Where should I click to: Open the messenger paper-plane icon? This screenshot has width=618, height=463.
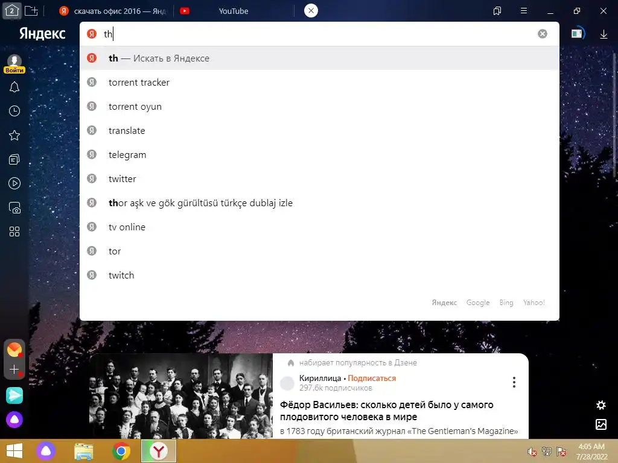pyautogui.click(x=14, y=395)
